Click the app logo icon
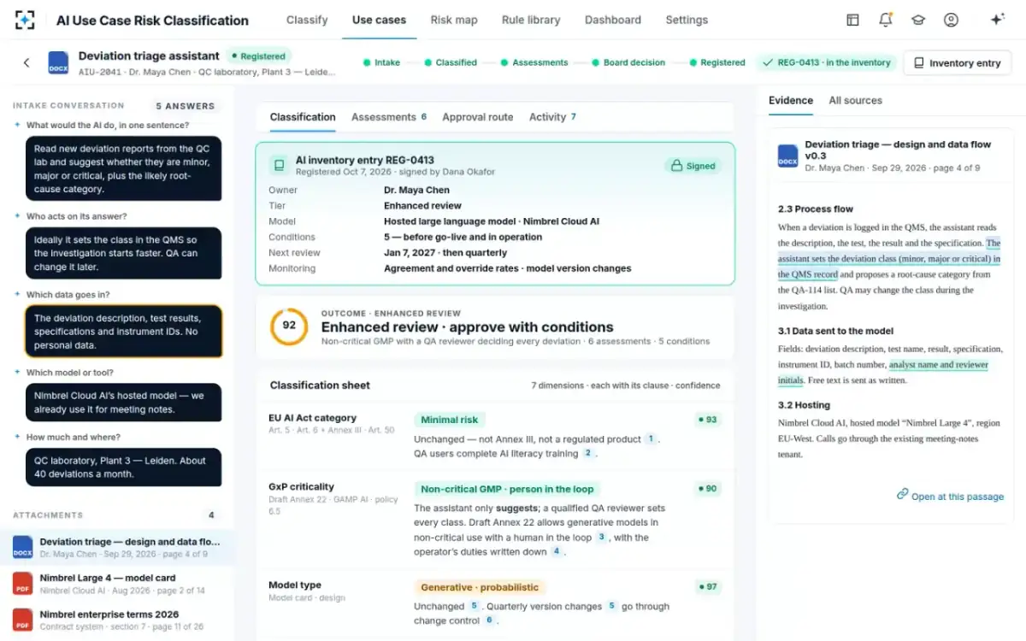Image resolution: width=1026 pixels, height=641 pixels. 26,20
